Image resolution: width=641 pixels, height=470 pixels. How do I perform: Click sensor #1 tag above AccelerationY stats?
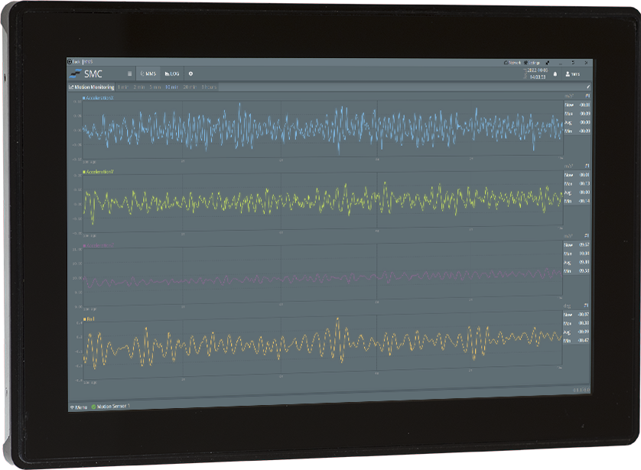tap(587, 166)
